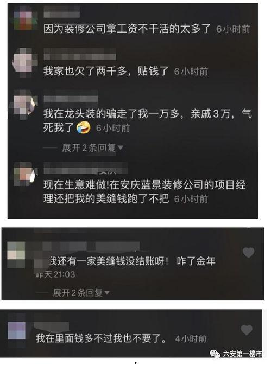Like the 美缝钱没结账 comment with the heart
This screenshot has height=366, width=271.
pos(248,253)
